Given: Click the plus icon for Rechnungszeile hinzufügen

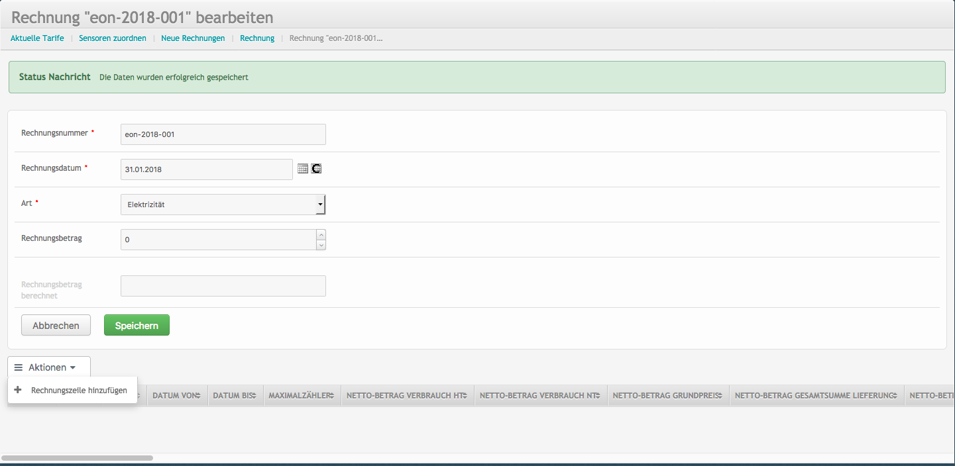Looking at the screenshot, I should (18, 390).
